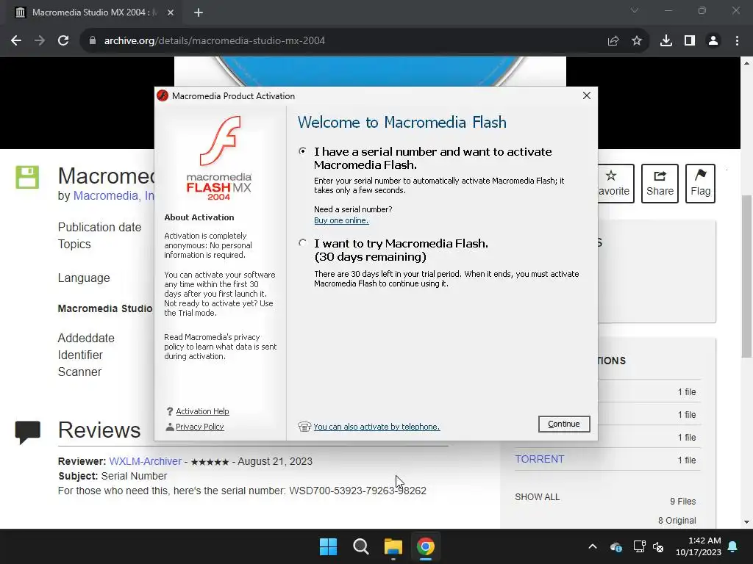Click the lock site info icon
The width and height of the screenshot is (753, 564).
pos(93,41)
